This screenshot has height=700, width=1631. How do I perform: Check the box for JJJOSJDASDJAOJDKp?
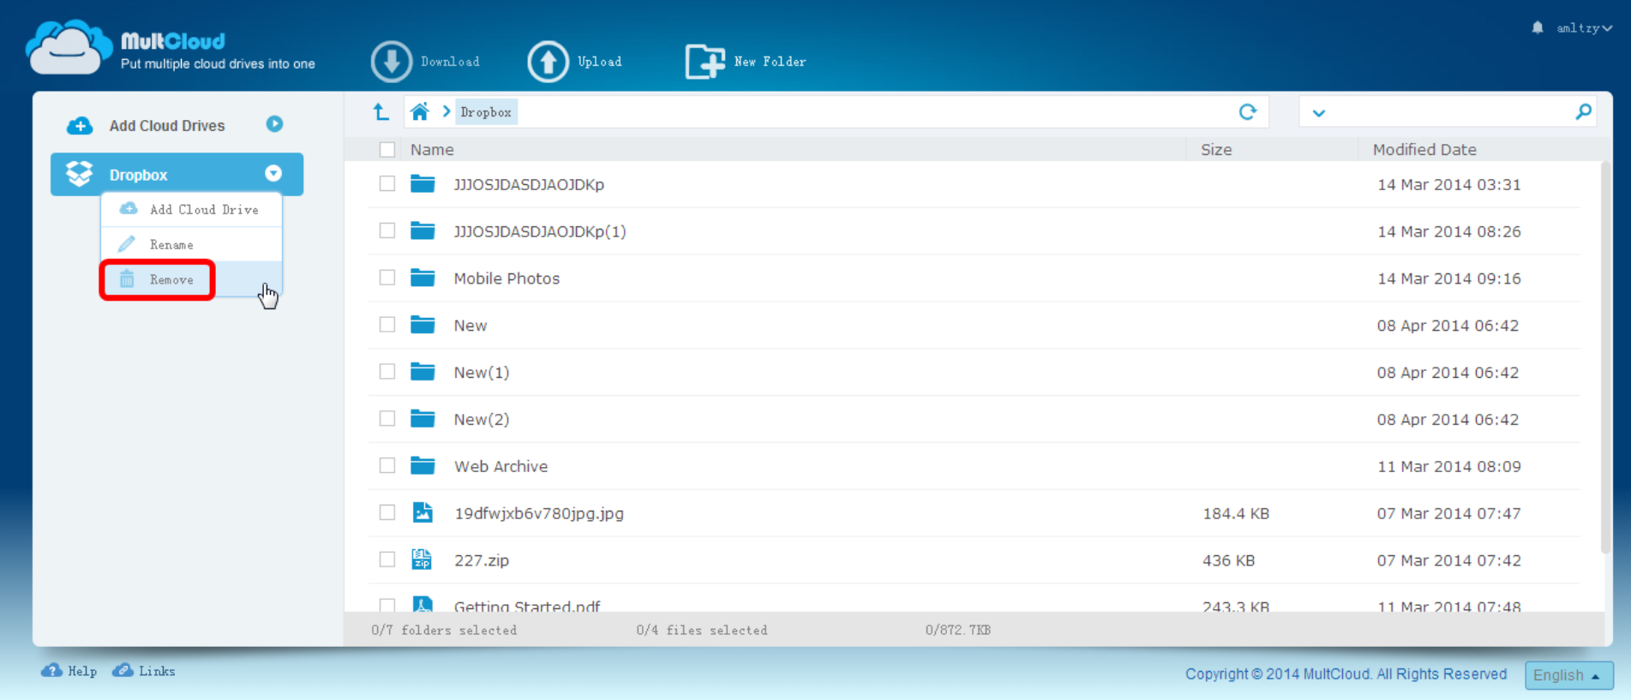point(387,184)
